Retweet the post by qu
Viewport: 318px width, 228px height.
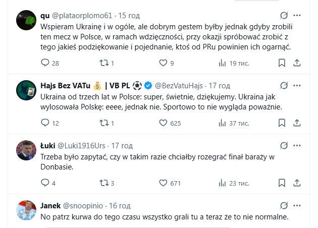[103, 63]
